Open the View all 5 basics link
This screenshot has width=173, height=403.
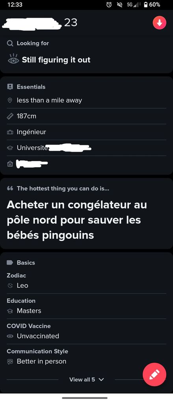tap(82, 379)
